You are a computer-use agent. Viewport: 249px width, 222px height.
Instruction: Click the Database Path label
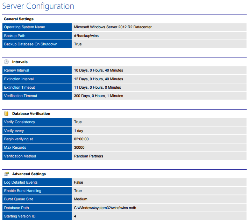[x=16, y=208]
